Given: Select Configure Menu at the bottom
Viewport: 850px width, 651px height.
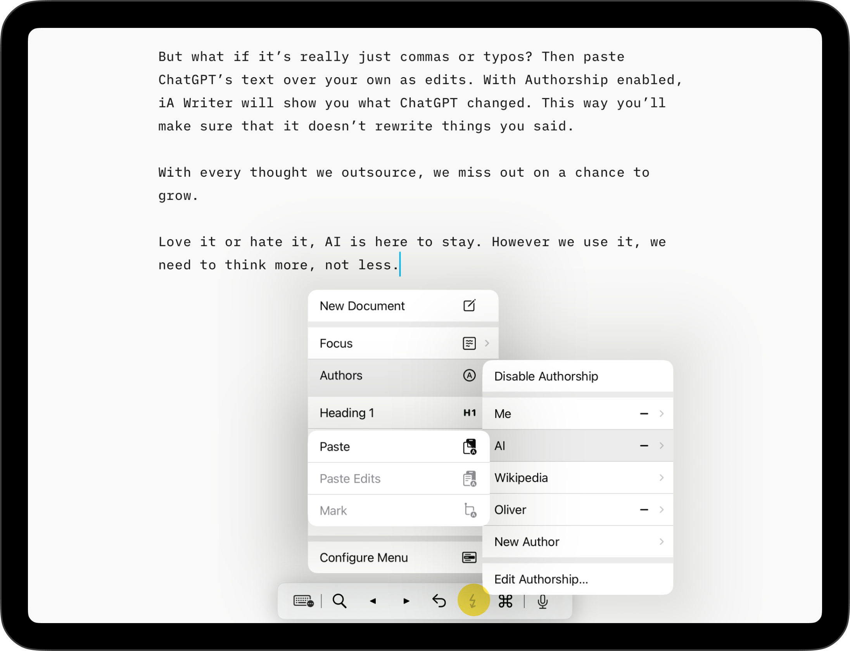Looking at the screenshot, I should point(363,557).
